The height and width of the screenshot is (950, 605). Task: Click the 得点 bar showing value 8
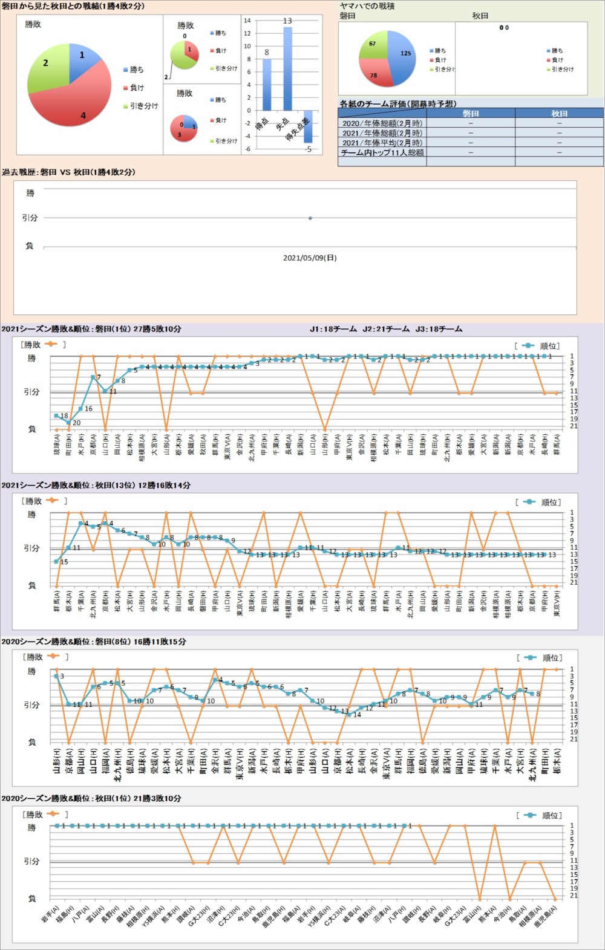tap(267, 85)
